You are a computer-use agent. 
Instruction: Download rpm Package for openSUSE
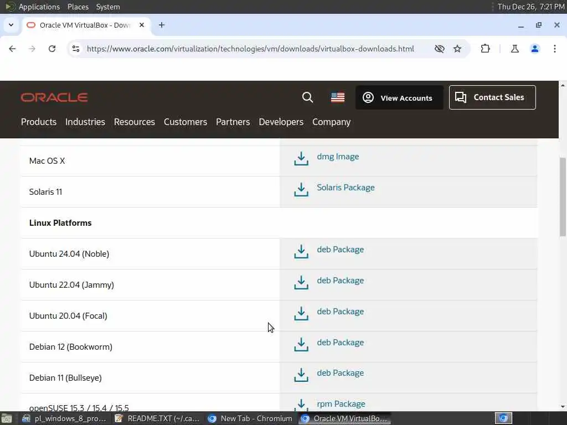pos(341,404)
